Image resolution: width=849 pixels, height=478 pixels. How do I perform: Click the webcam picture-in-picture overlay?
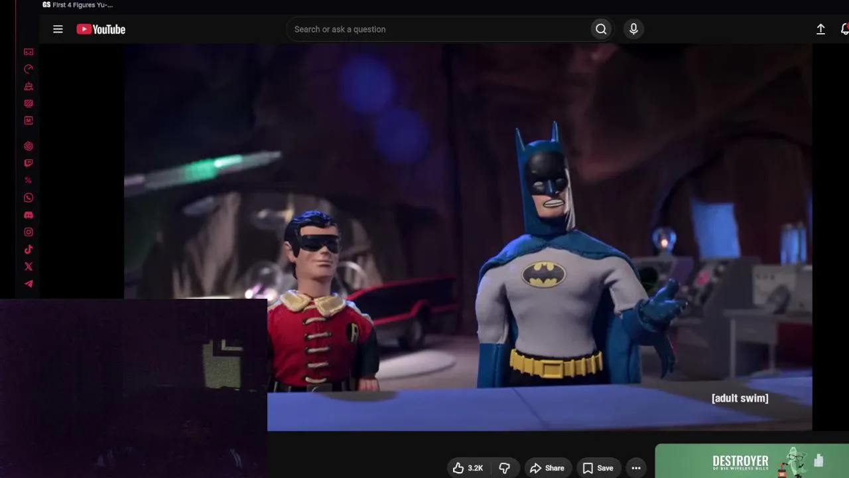tap(133, 388)
